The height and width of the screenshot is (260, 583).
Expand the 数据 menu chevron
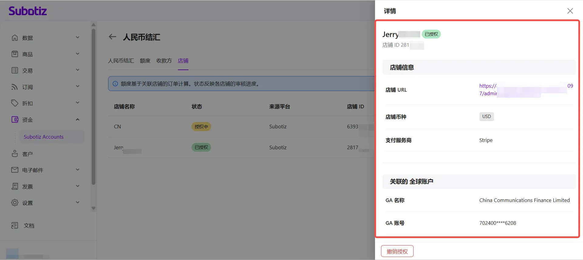pos(77,37)
